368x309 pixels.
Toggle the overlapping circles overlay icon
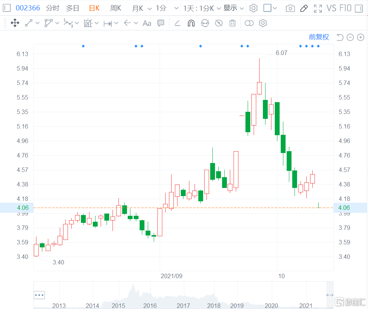click(249, 23)
